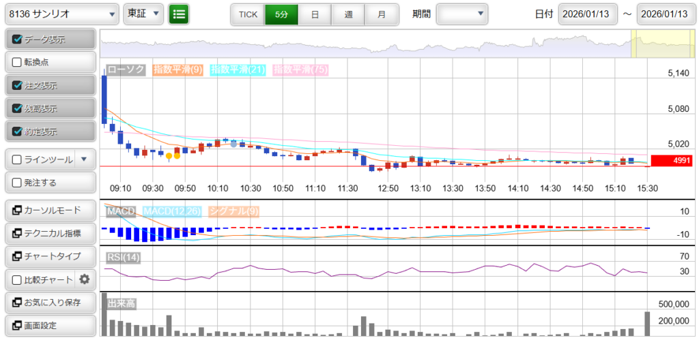Click お気に入り保存 to save favorite

click(49, 302)
